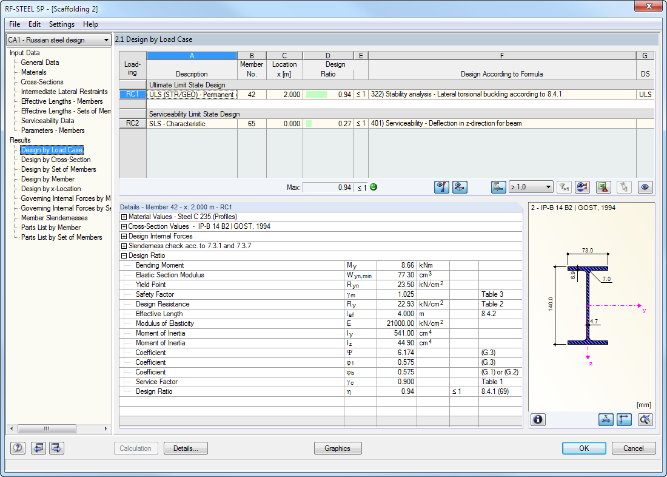Click the 'Bending Moment' details row
The height and width of the screenshot is (477, 667).
tap(321, 265)
